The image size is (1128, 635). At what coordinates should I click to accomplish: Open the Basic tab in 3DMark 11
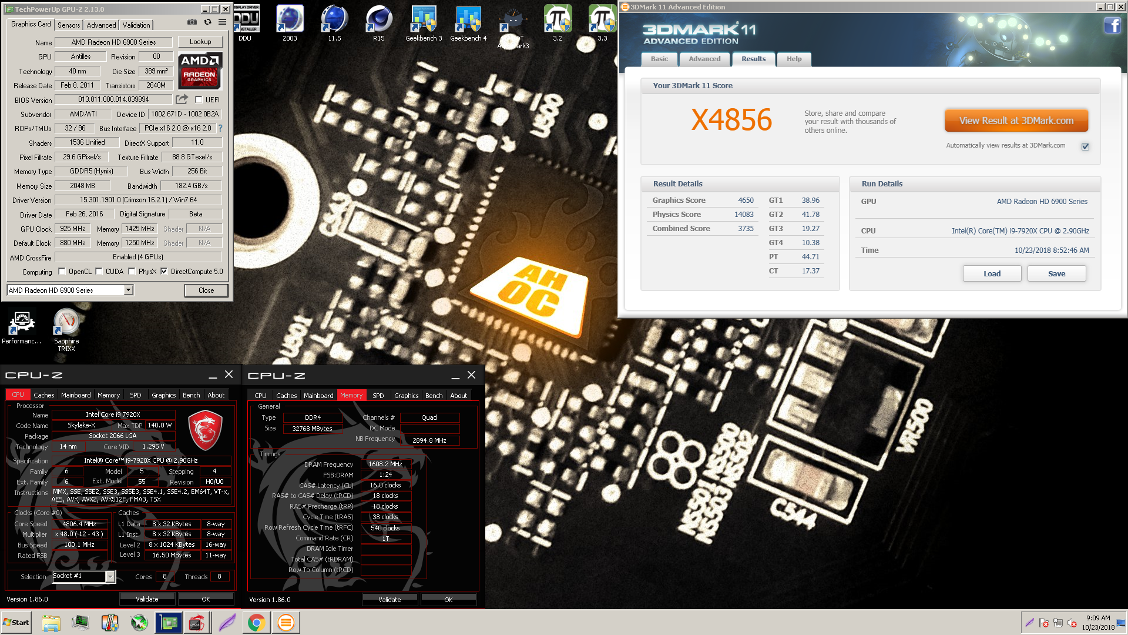point(659,59)
